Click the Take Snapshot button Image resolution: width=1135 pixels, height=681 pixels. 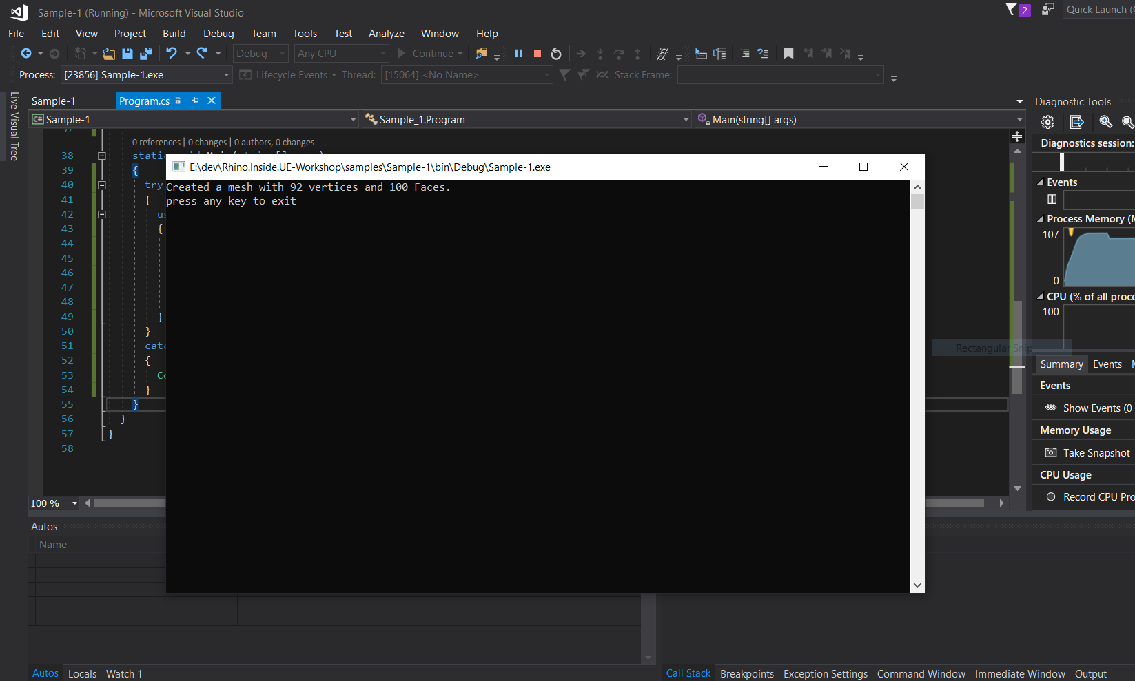[x=1088, y=452]
